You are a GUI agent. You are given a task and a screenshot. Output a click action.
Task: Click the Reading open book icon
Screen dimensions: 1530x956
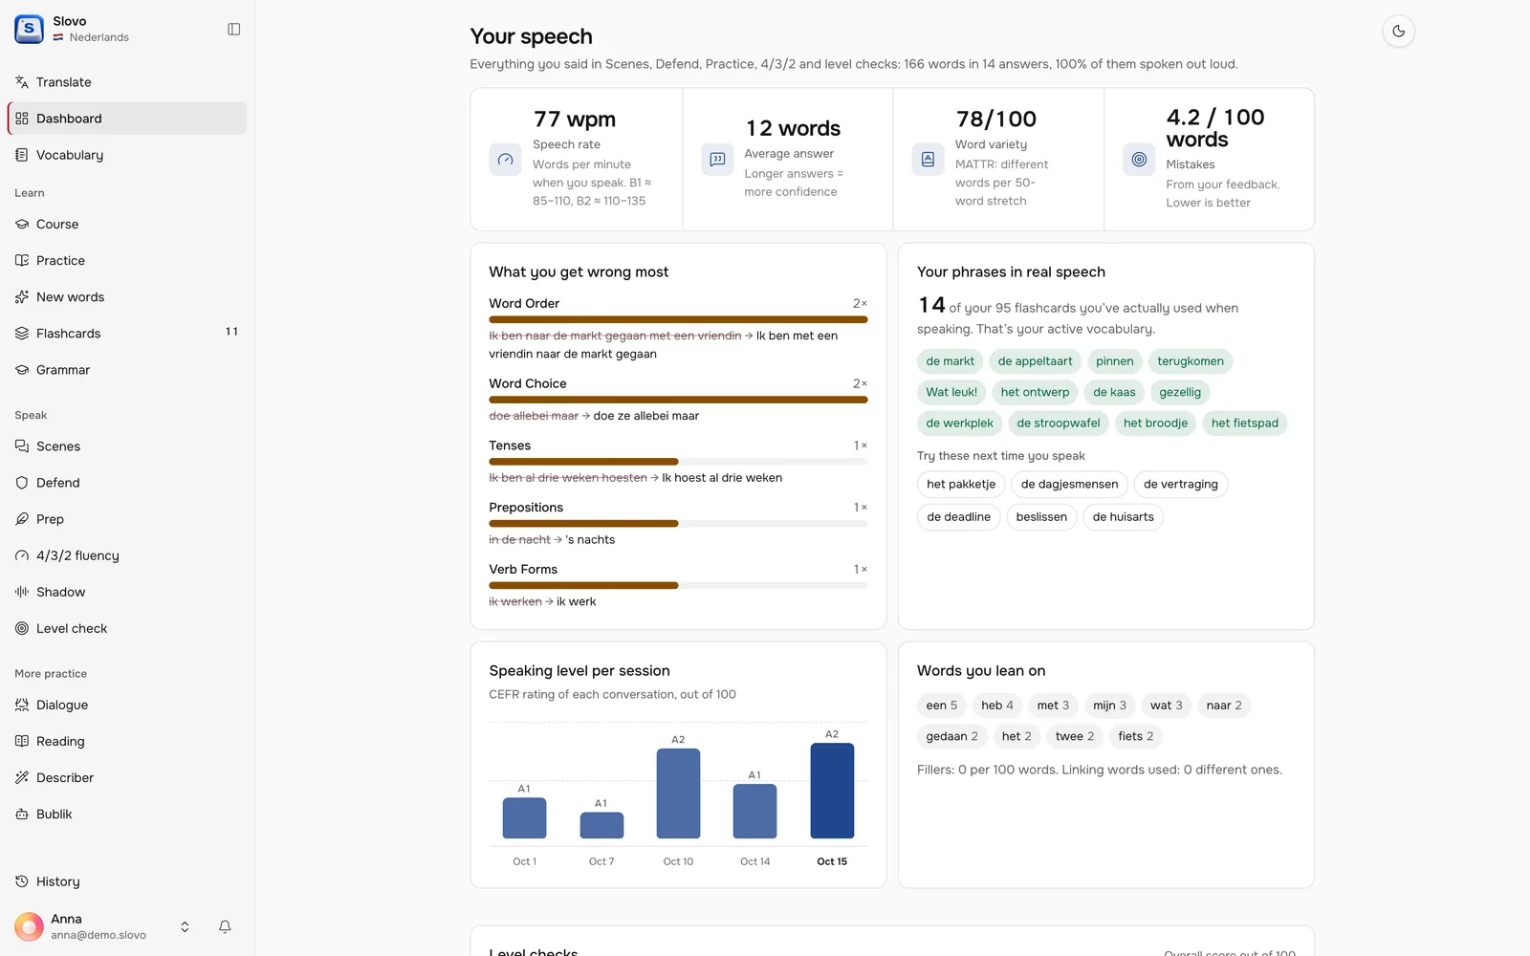pos(22,741)
